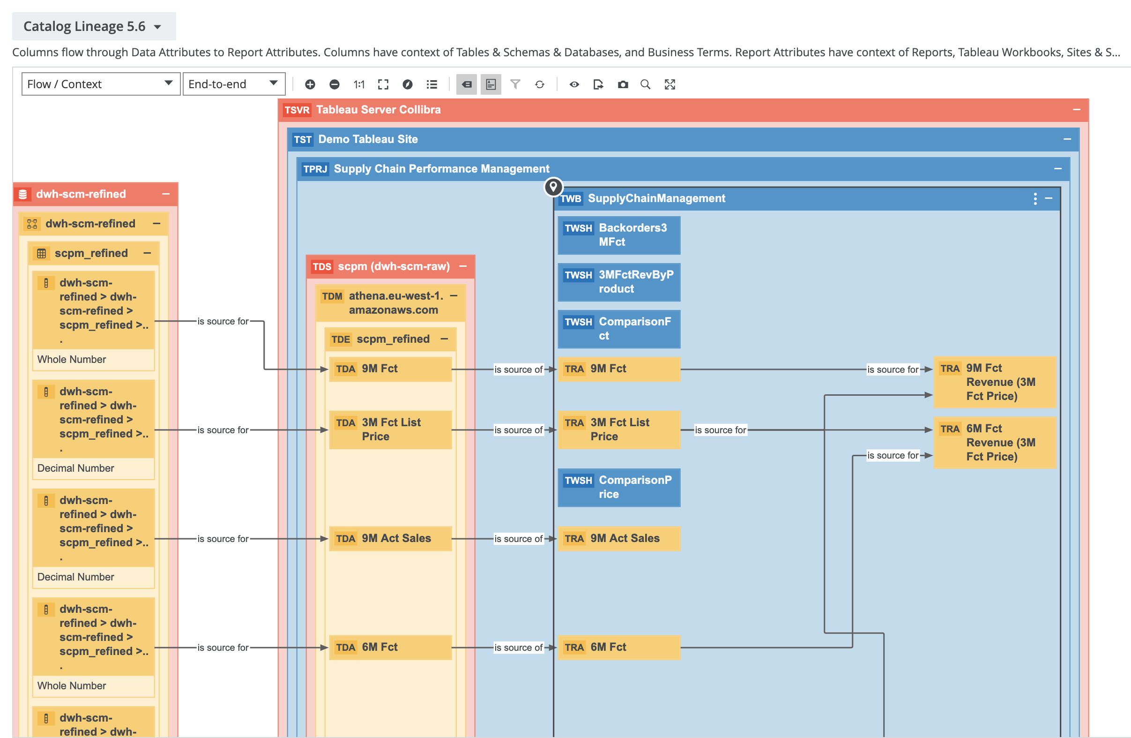Reset zoom with the 1:1 icon

pyautogui.click(x=359, y=84)
